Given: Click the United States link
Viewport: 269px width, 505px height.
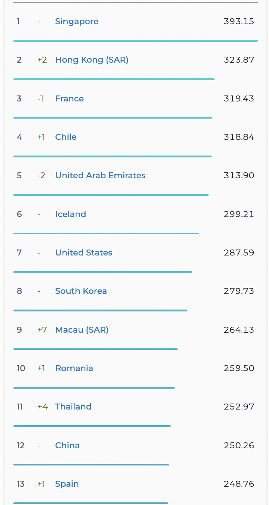Looking at the screenshot, I should pyautogui.click(x=83, y=252).
